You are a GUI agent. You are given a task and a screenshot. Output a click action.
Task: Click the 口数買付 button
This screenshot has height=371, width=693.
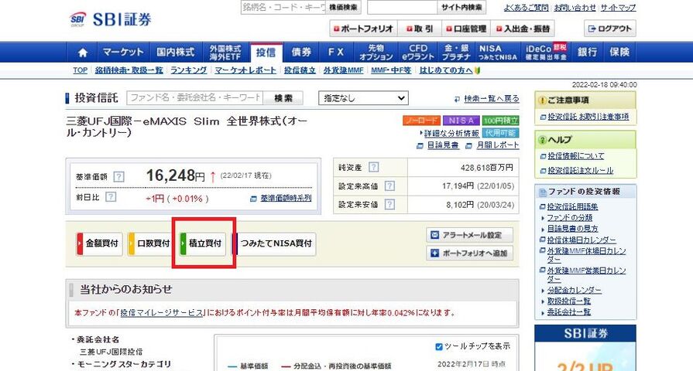[x=150, y=243]
